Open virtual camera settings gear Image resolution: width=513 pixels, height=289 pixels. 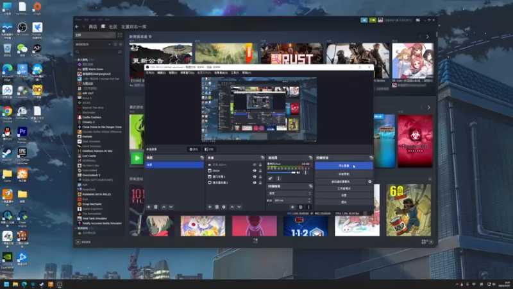370,182
